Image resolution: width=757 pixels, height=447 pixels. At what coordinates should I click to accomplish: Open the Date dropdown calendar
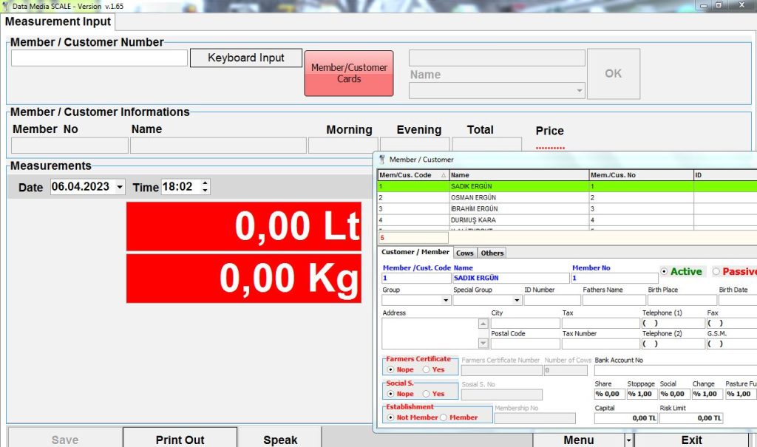point(120,187)
